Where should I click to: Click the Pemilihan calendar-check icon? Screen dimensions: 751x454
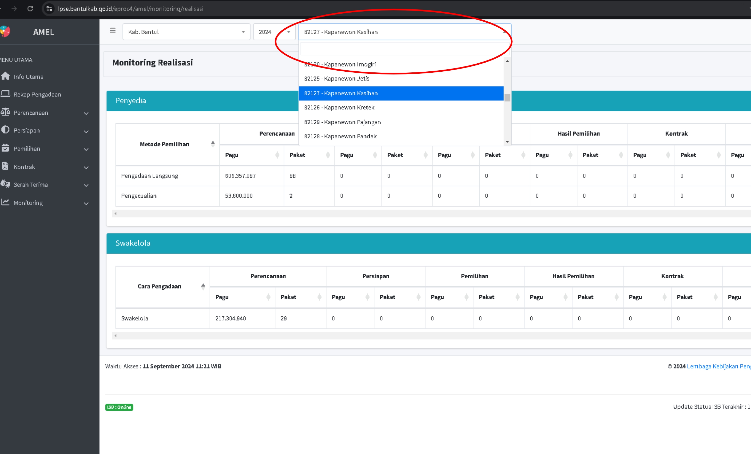point(5,148)
